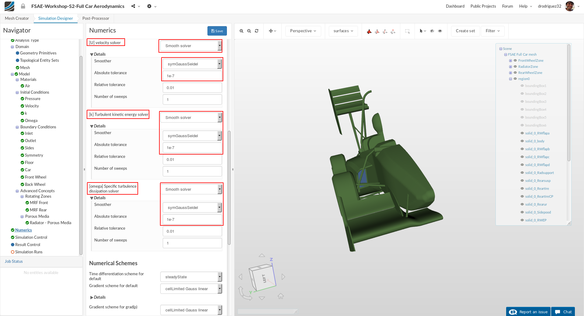Click the hide selection crossed-eye icon

[x=432, y=31]
